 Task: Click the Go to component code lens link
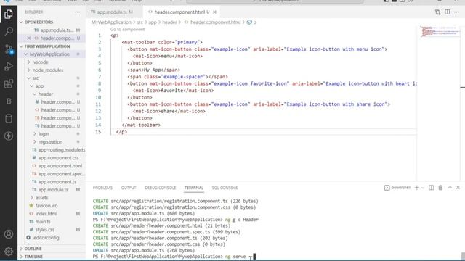pyautogui.click(x=128, y=29)
